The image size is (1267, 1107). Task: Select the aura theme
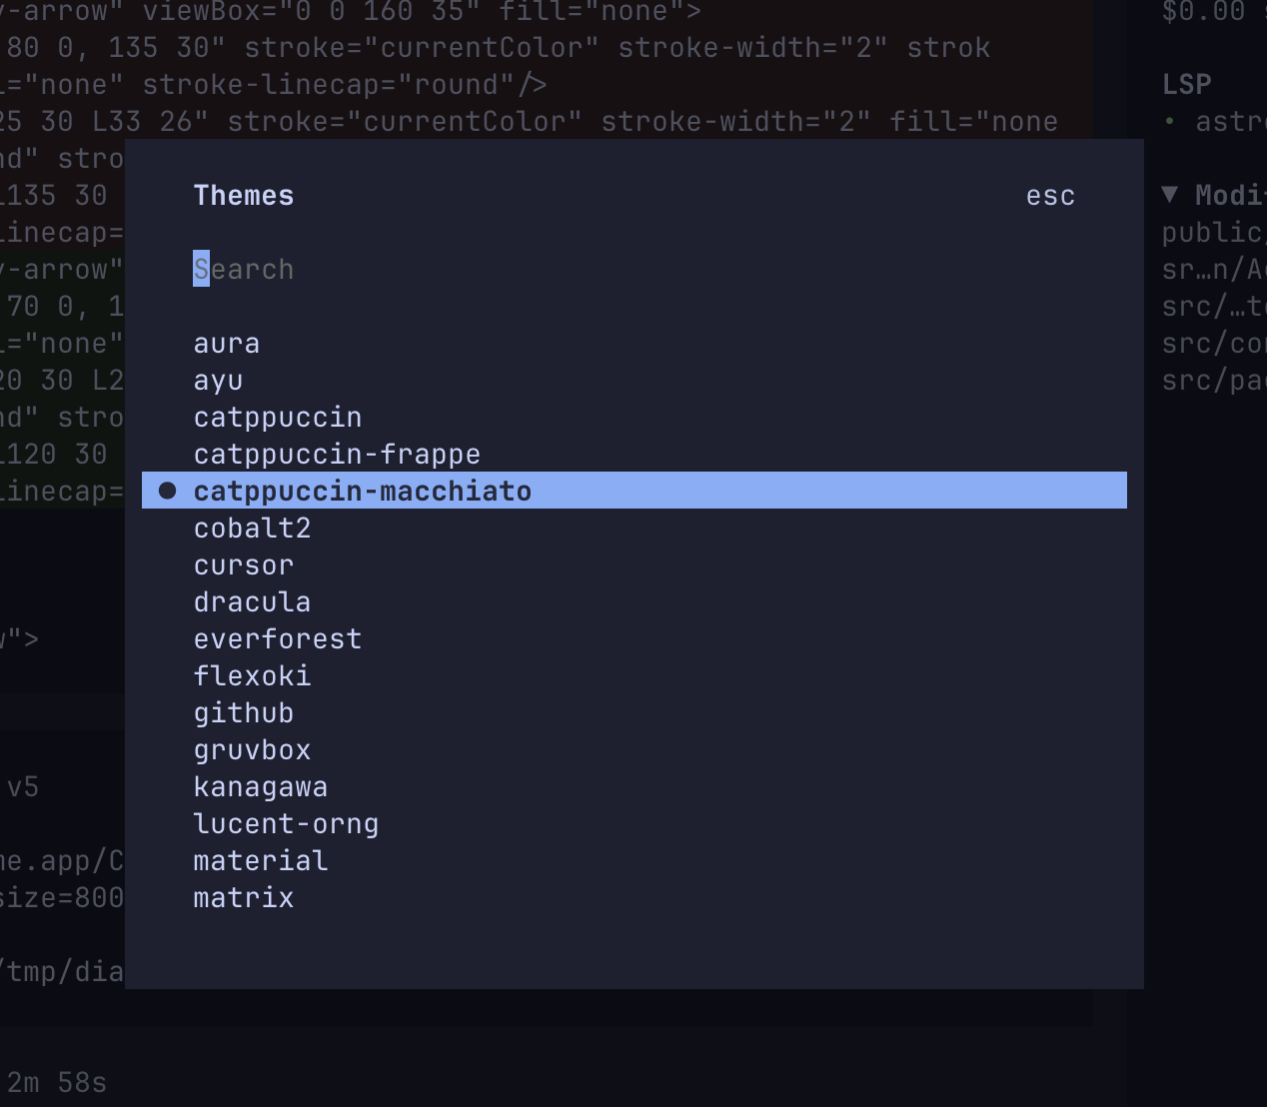(227, 344)
